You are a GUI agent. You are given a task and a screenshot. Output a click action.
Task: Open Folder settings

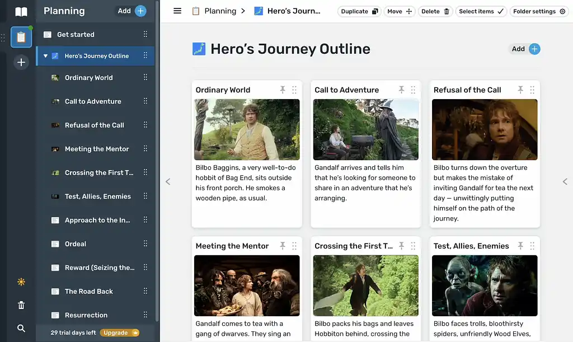click(538, 11)
